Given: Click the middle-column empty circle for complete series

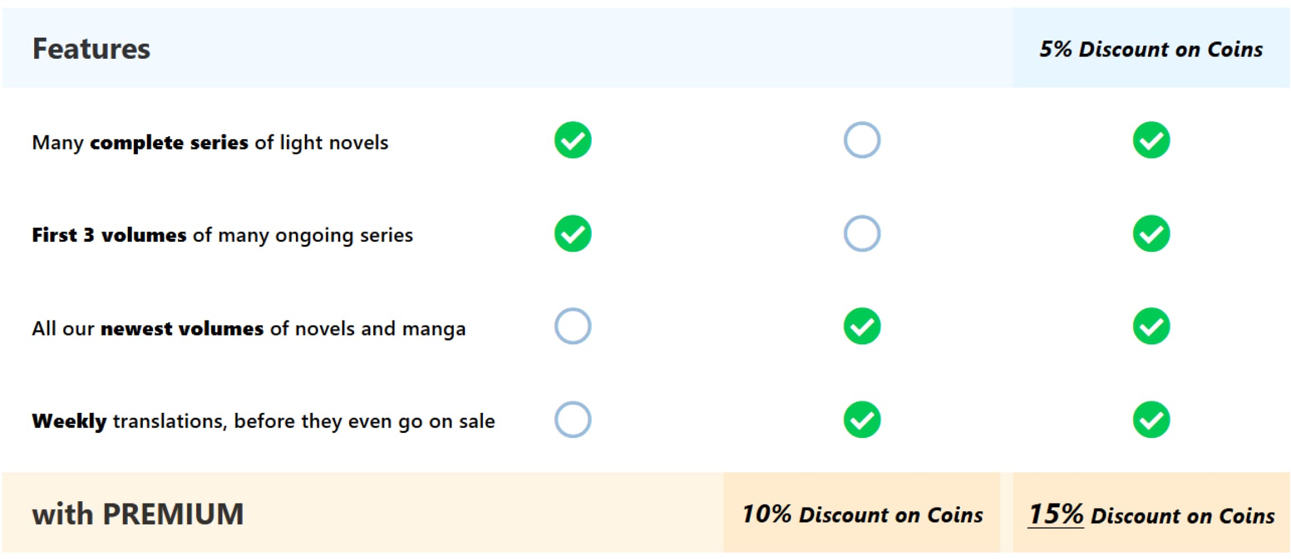Looking at the screenshot, I should pyautogui.click(x=862, y=140).
